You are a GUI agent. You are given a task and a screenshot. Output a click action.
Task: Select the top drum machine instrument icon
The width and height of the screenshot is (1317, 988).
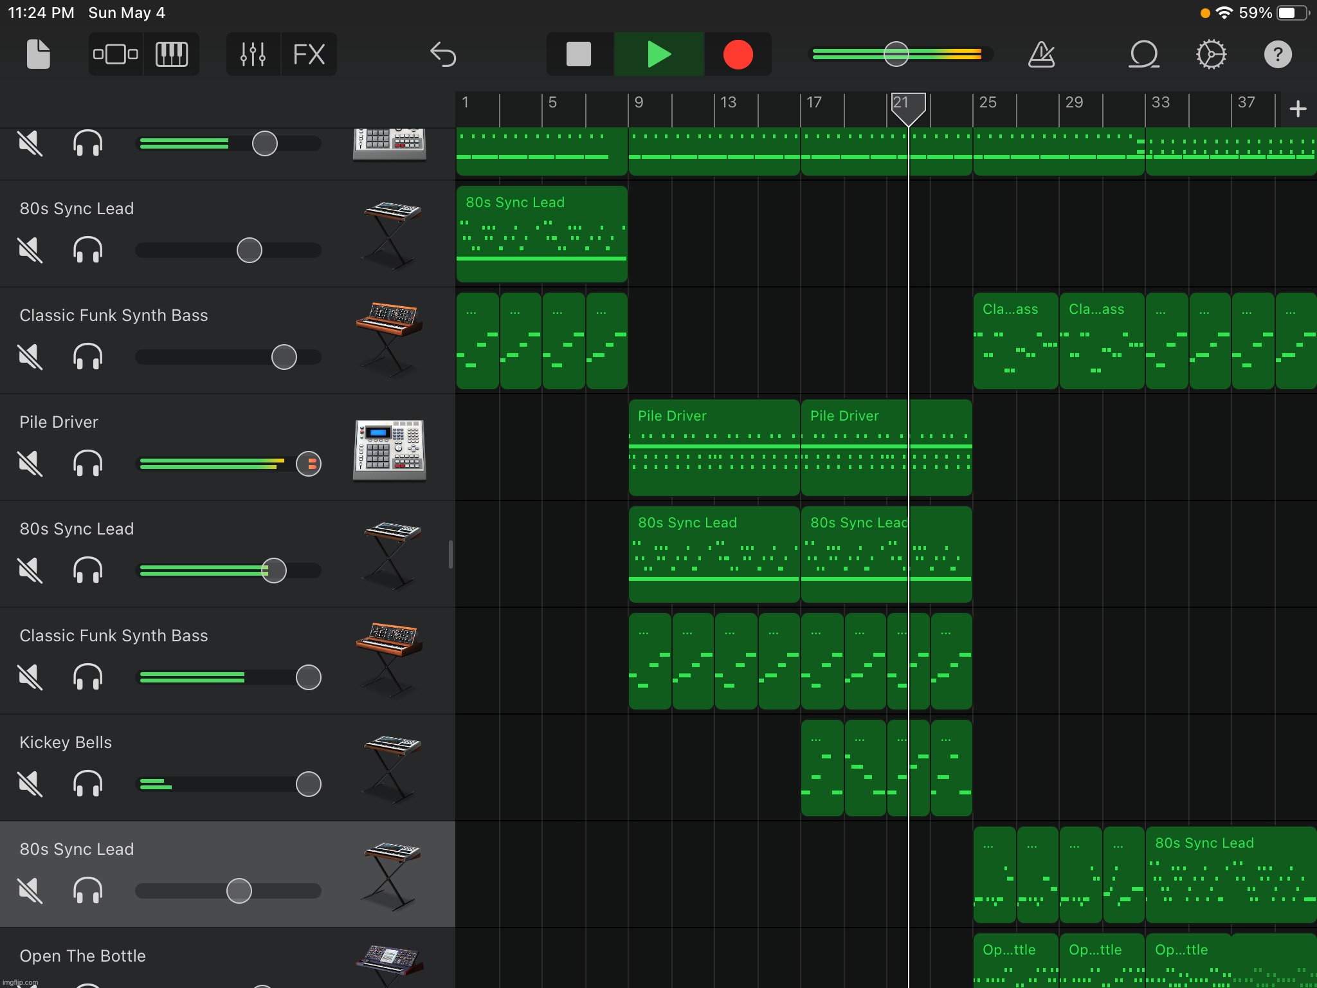[390, 144]
